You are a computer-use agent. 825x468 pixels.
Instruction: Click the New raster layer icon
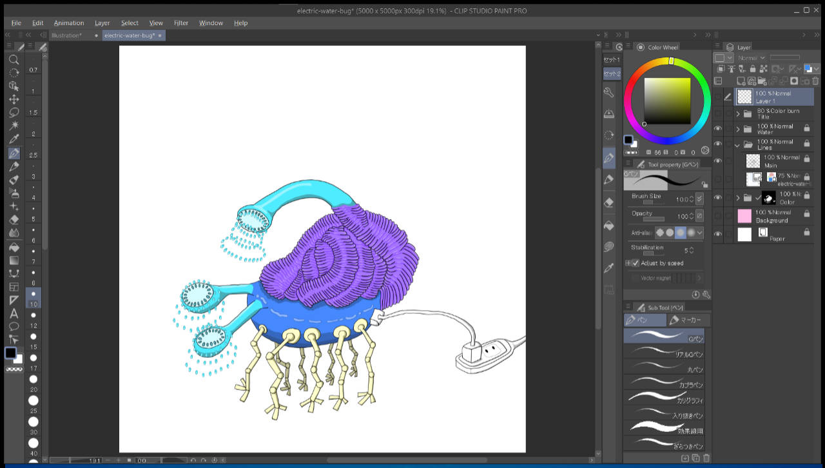741,81
